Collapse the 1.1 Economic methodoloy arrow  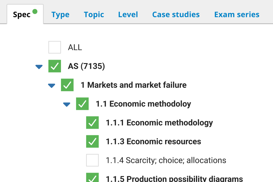[x=67, y=104]
